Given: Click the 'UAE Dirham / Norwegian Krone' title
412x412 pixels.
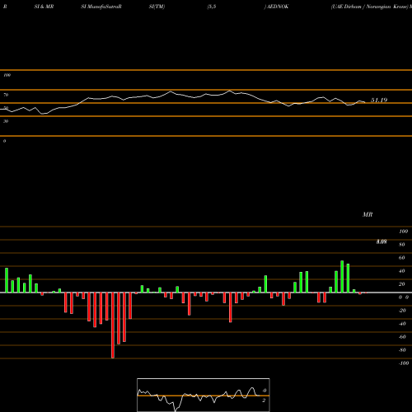Looking at the screenshot, I should (369, 7).
